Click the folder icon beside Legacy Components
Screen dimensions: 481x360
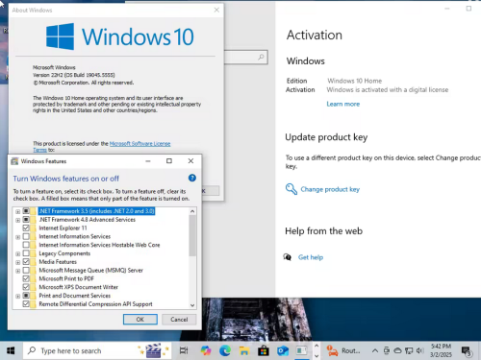point(33,253)
